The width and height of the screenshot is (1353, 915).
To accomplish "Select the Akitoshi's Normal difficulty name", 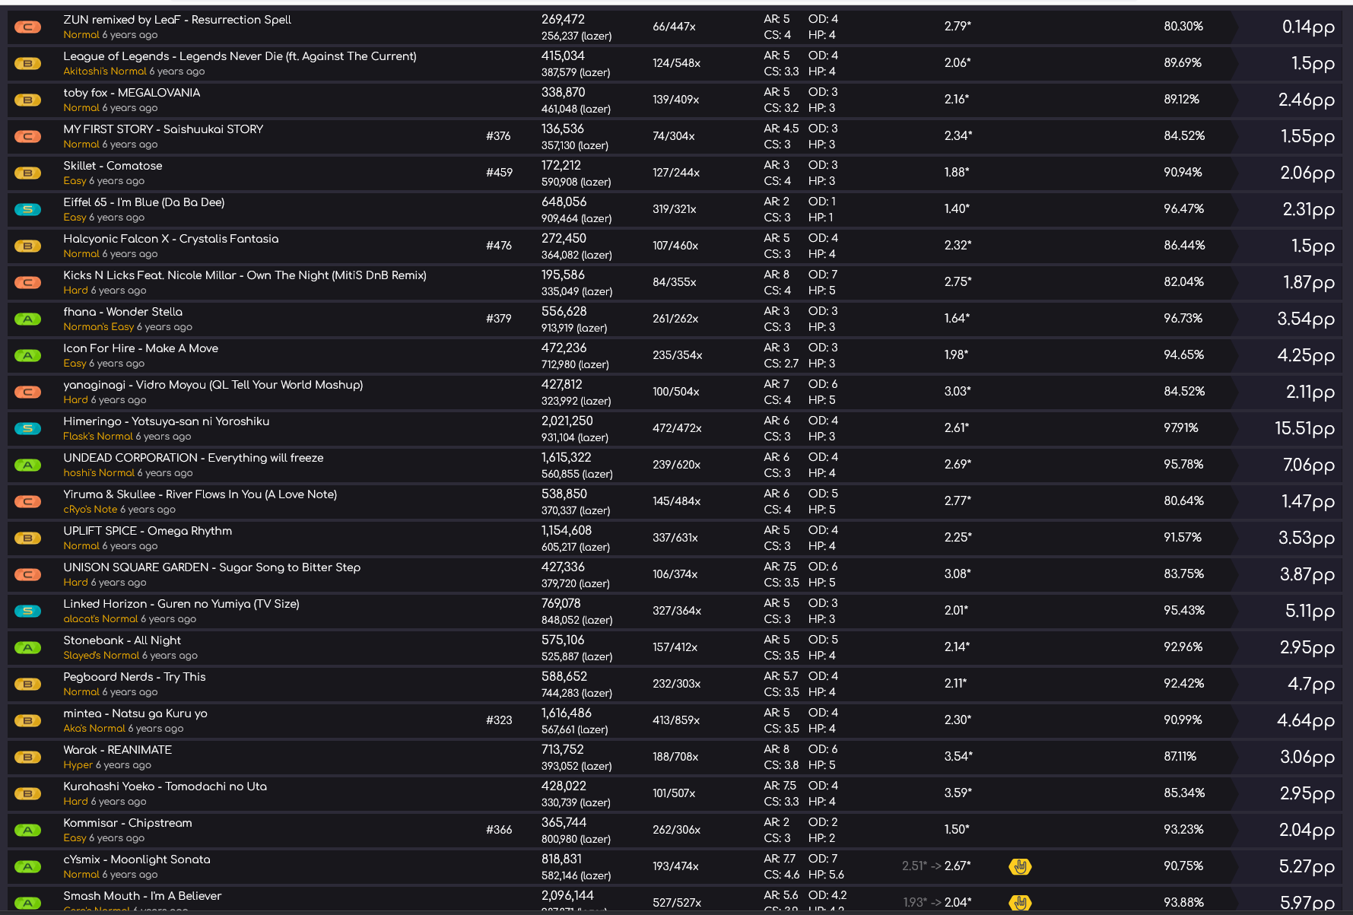I will click(x=105, y=71).
